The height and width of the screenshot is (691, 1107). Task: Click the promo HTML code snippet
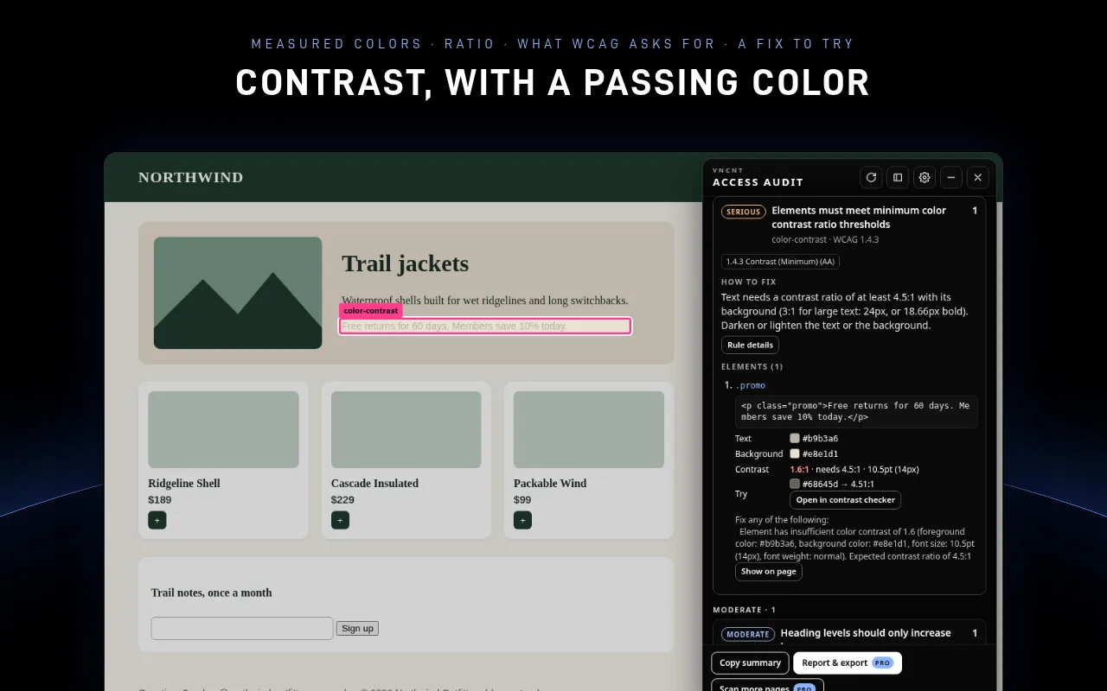pyautogui.click(x=856, y=411)
